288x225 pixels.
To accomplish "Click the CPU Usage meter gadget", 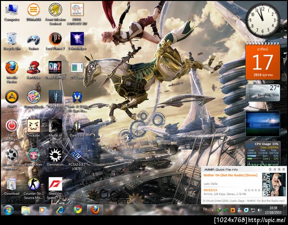I will (263, 153).
